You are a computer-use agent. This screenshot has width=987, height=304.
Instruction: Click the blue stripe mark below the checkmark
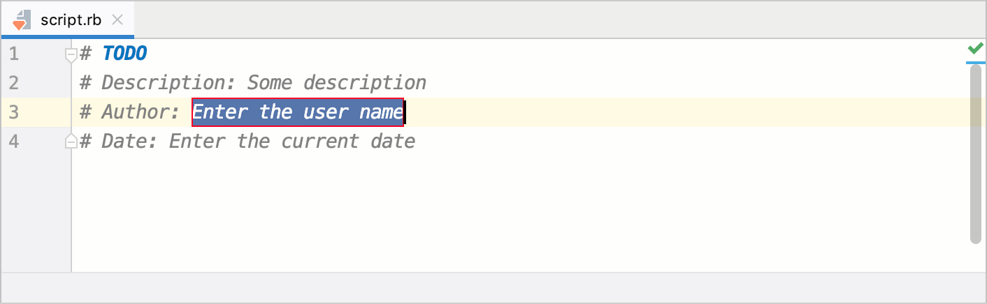click(975, 62)
